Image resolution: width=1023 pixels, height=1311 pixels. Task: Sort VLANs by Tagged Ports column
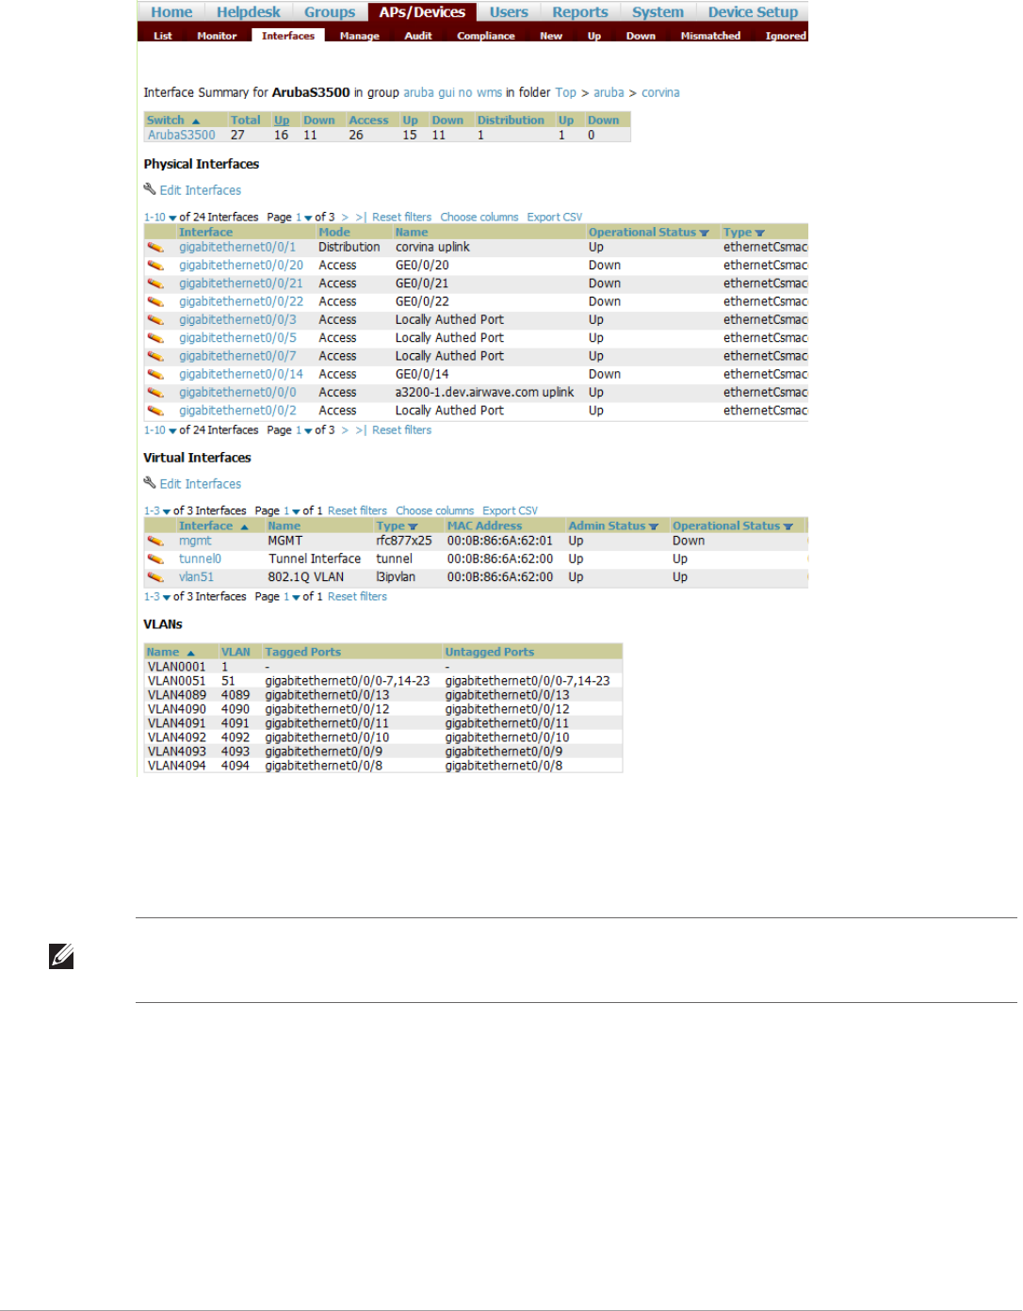coord(302,653)
